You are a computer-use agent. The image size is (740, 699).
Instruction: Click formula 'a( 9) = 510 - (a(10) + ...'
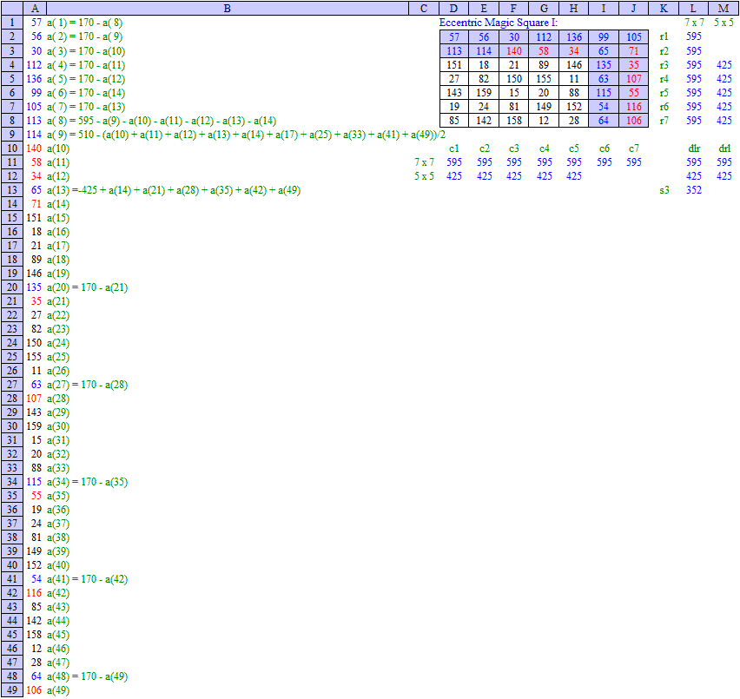click(x=246, y=135)
